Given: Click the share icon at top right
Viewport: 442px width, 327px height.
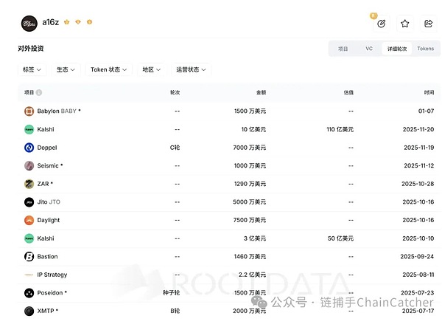Looking at the screenshot, I should click(x=428, y=24).
